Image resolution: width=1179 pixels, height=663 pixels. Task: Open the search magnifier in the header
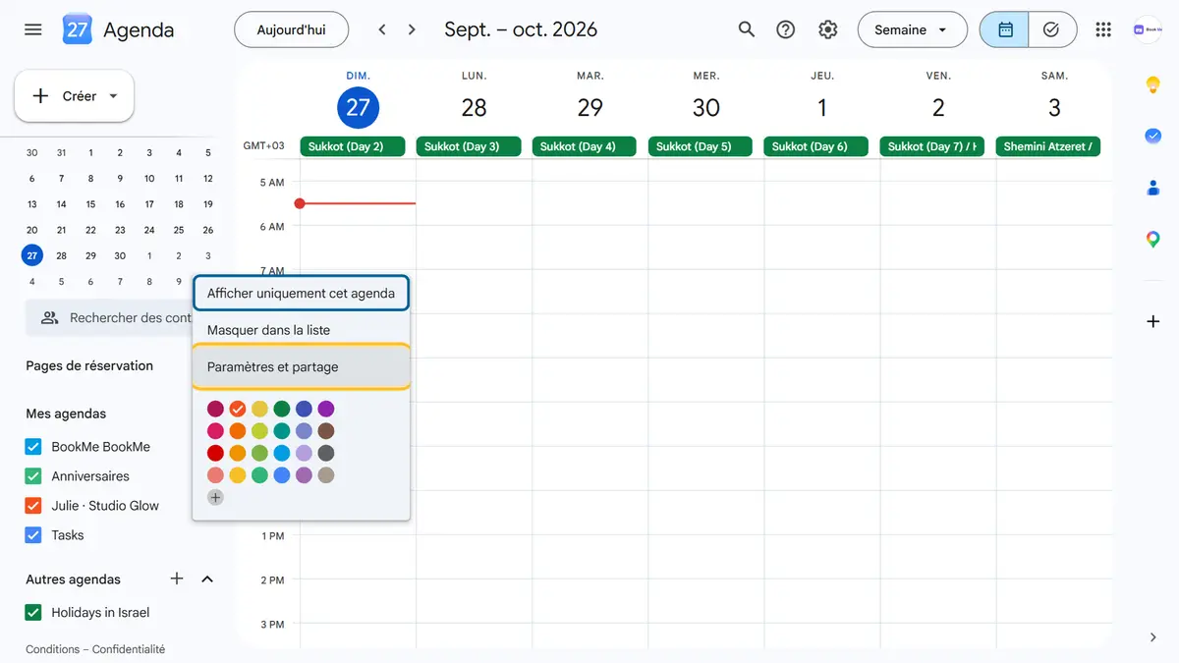(747, 29)
